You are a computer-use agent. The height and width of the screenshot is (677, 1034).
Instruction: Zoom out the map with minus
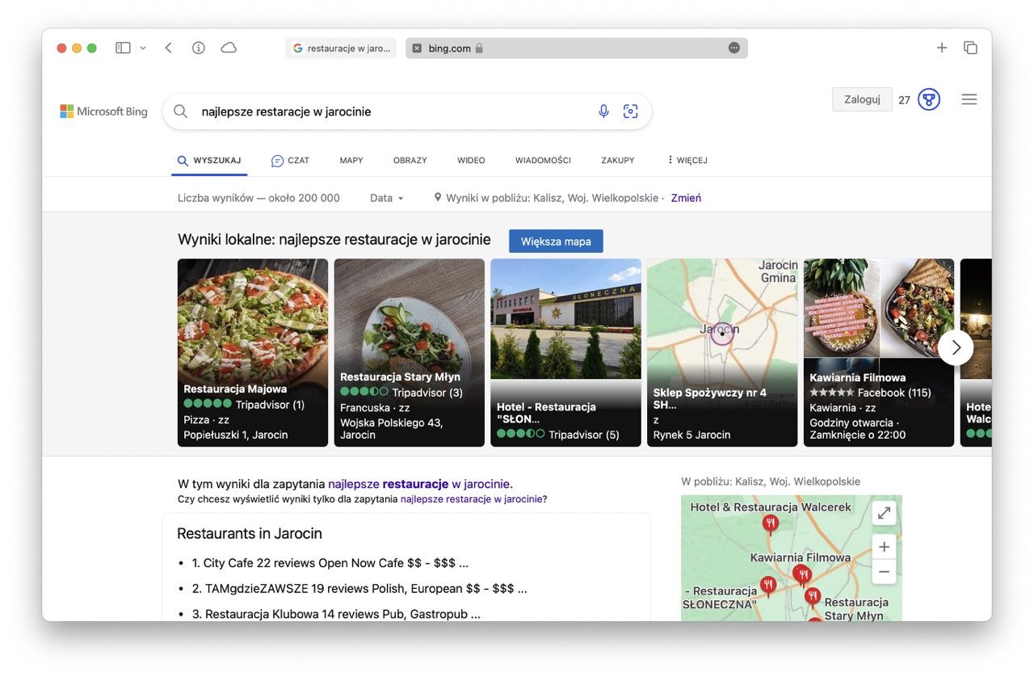click(x=884, y=572)
